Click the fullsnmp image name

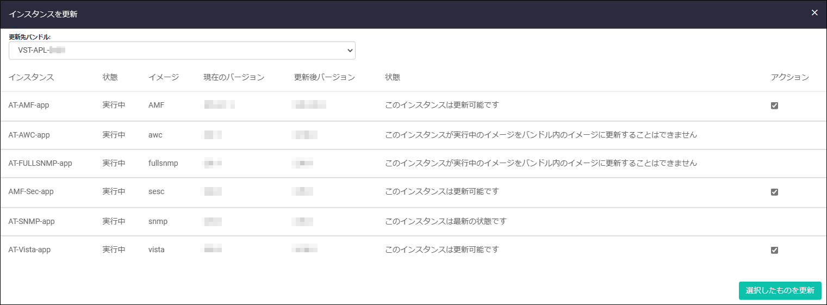[x=163, y=163]
